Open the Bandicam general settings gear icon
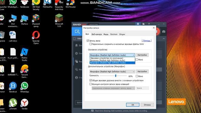This screenshot has height=113, width=201. (x=77, y=53)
